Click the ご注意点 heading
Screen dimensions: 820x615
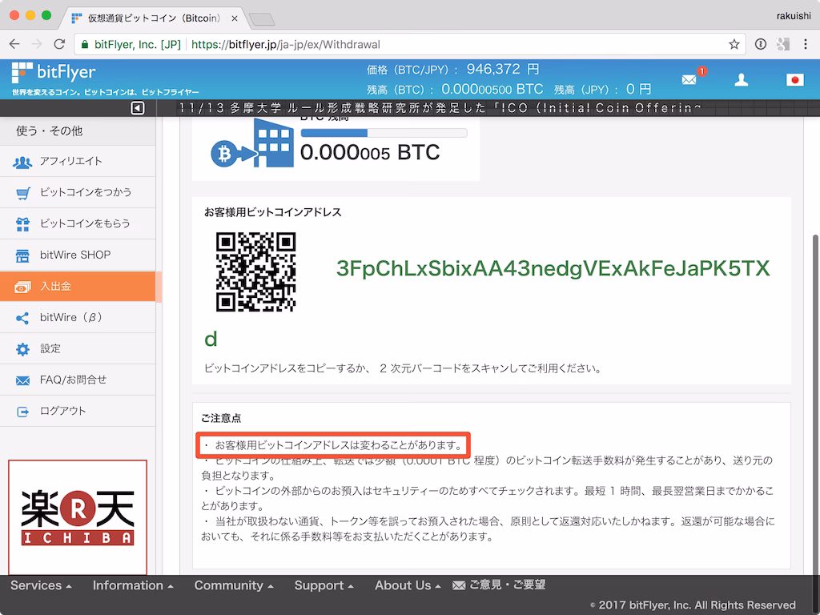click(x=221, y=418)
